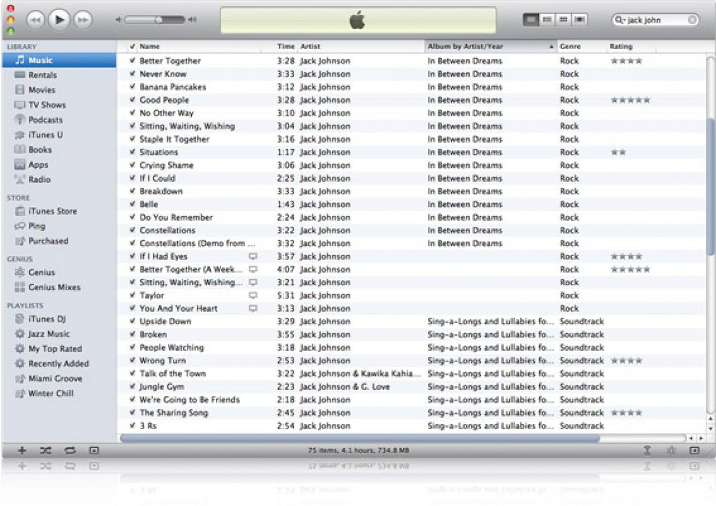
Task: Click the horizontal scrollbar thumb
Action: pyautogui.click(x=359, y=438)
